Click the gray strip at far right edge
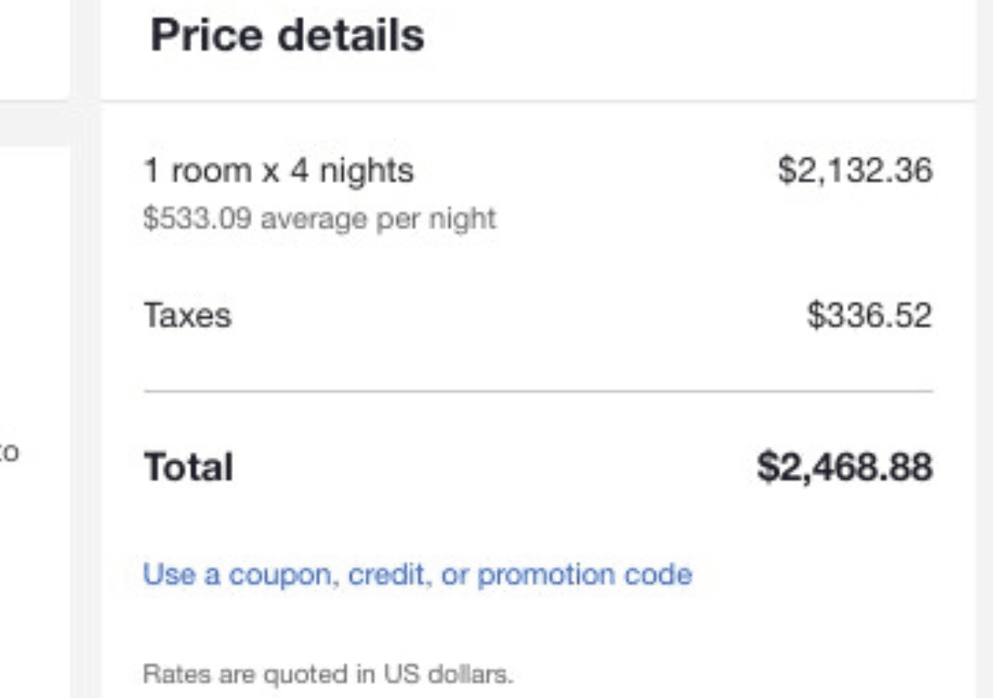993x698 pixels. click(x=985, y=349)
